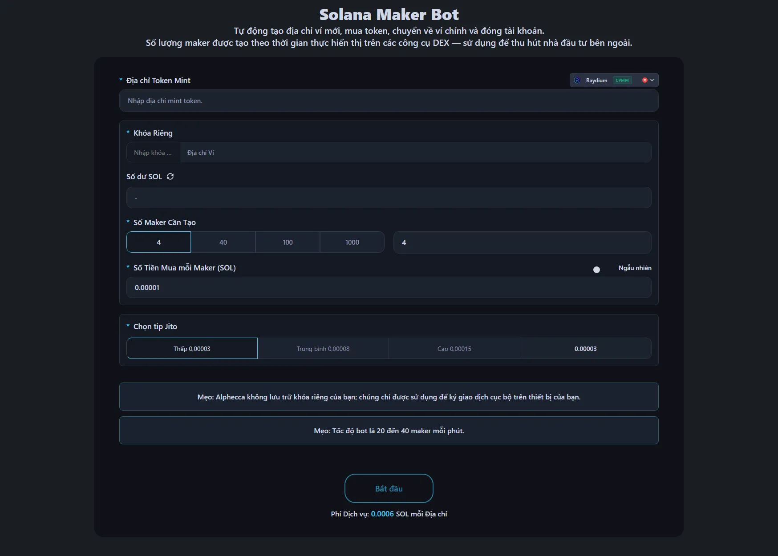Screen dimensions: 778x556
Task: Select 40 makers preset
Action: [x=223, y=242]
